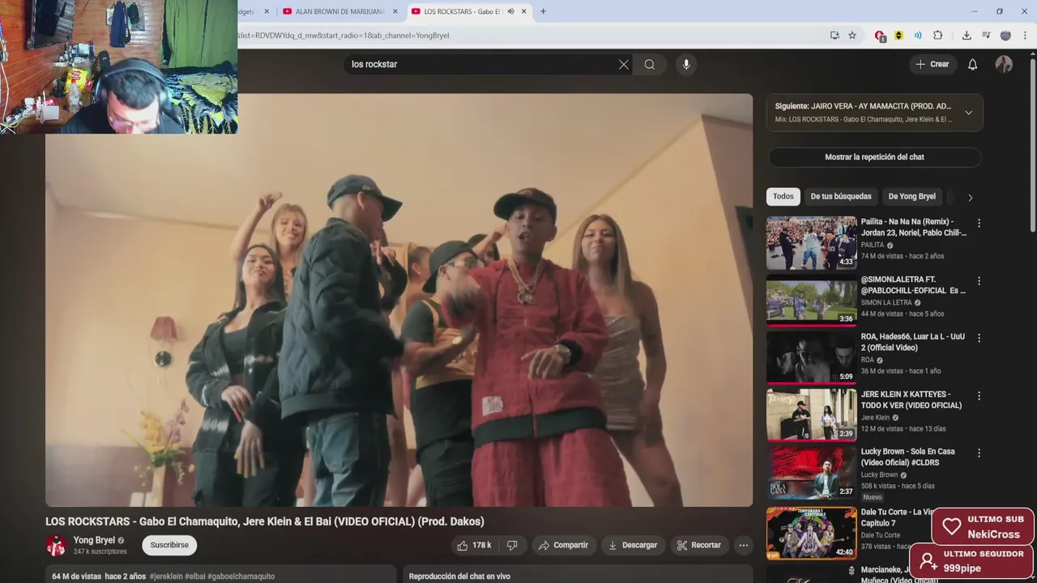Click the #jereklein hashtag
The height and width of the screenshot is (583, 1037).
pos(166,577)
